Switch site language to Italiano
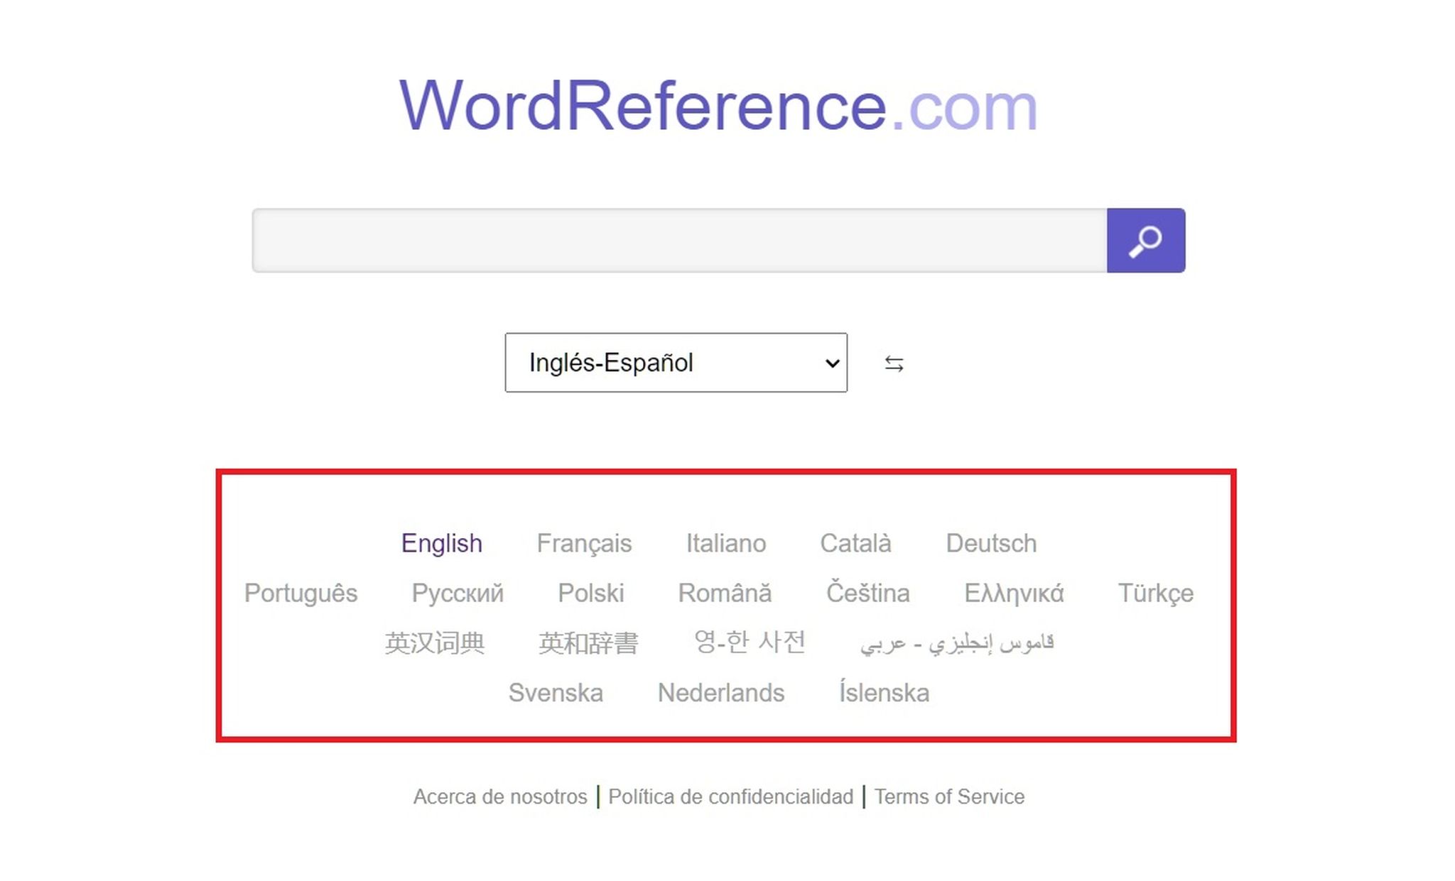This screenshot has width=1455, height=881. point(726,542)
